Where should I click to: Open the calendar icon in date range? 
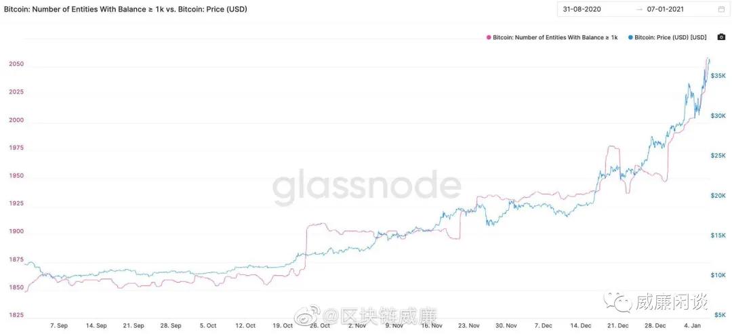[721, 9]
